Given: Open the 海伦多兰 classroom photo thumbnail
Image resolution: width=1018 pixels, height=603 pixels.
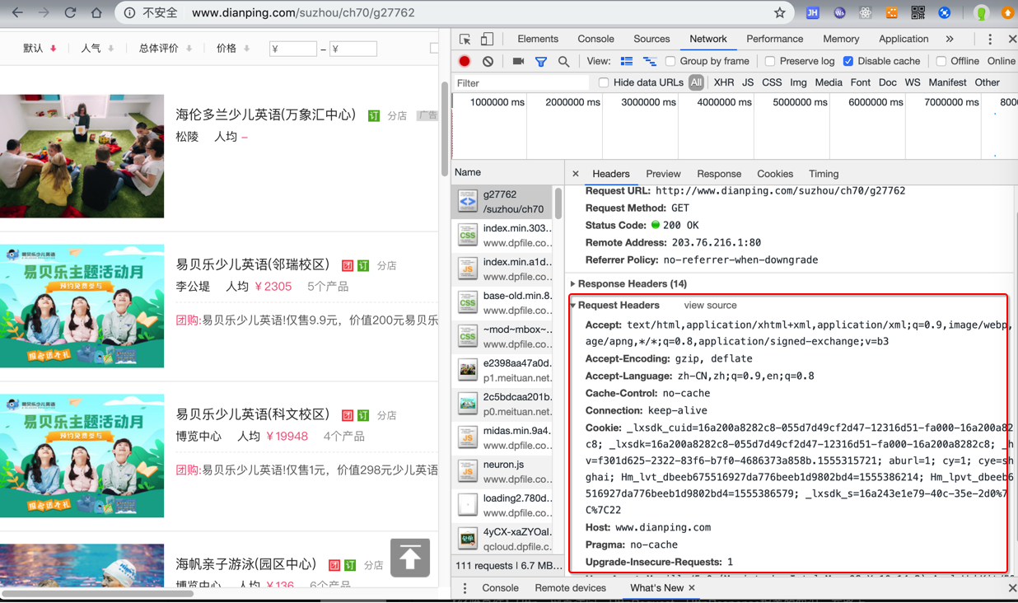Looking at the screenshot, I should [82, 157].
